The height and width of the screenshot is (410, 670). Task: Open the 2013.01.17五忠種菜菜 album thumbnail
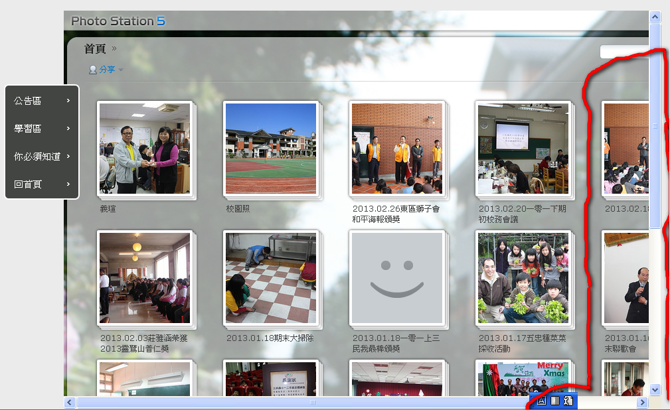click(523, 278)
